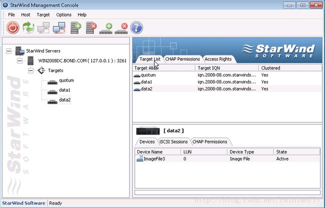Switch to the Access Rights tab
This screenshot has width=325, height=208.
coord(218,59)
